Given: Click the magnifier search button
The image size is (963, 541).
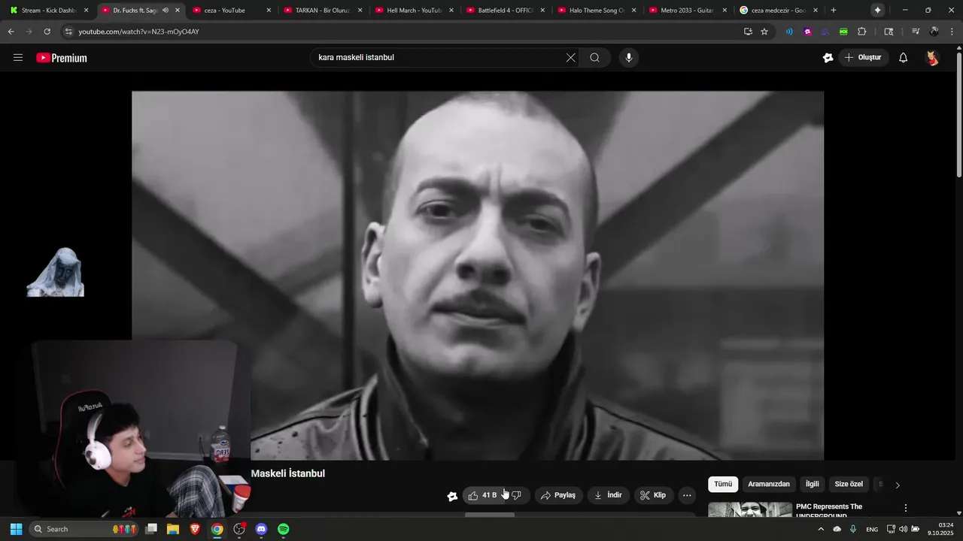Looking at the screenshot, I should pyautogui.click(x=594, y=58).
